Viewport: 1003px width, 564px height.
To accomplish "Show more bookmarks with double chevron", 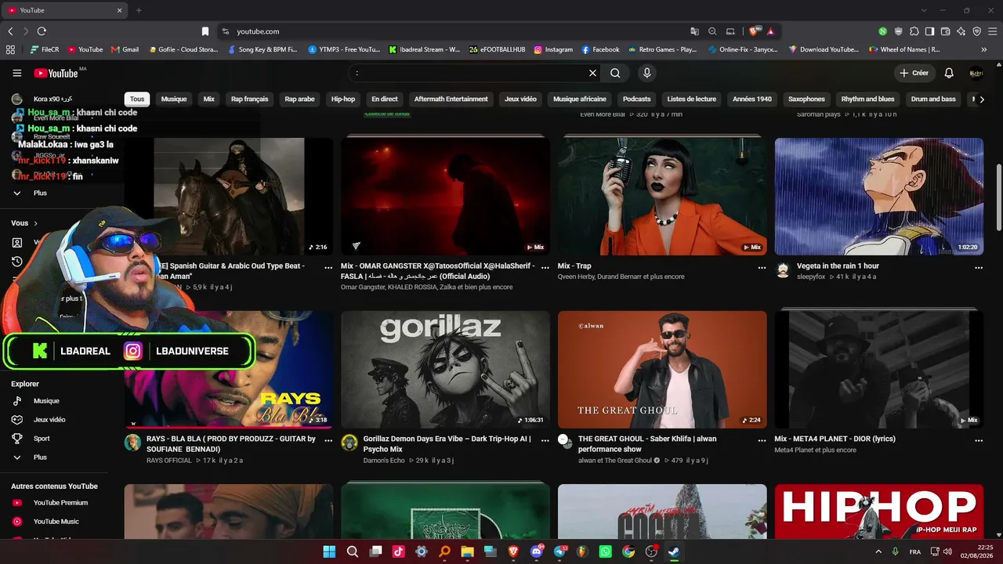I will [x=984, y=49].
